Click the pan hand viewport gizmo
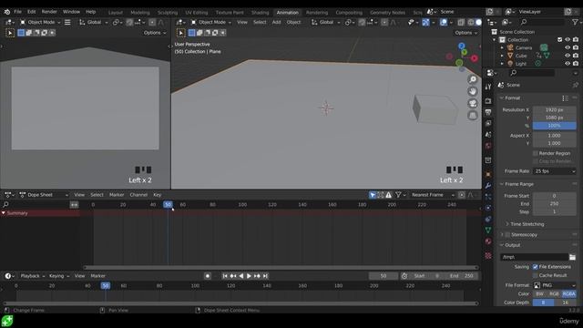 pos(473,91)
